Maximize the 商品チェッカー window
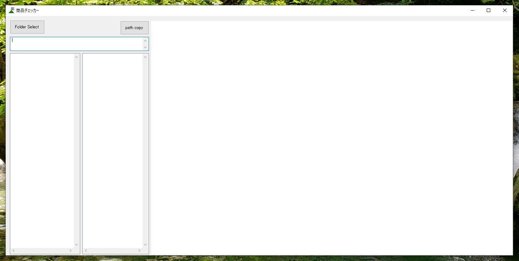This screenshot has height=261, width=519. tap(488, 11)
